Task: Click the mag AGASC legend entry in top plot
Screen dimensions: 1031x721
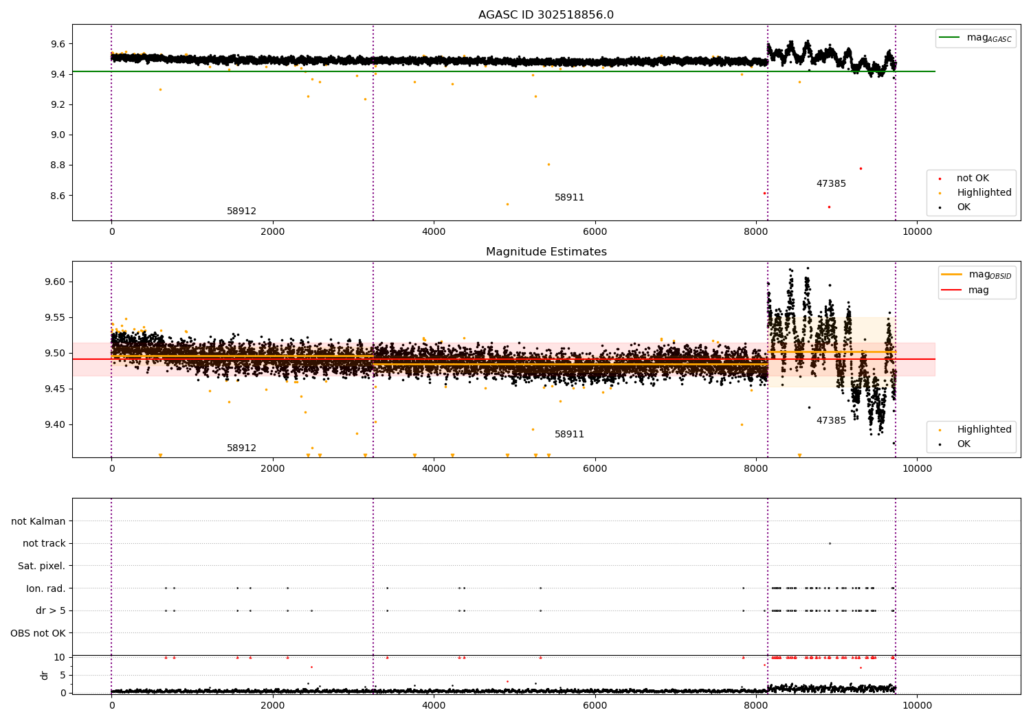Action: pos(975,38)
